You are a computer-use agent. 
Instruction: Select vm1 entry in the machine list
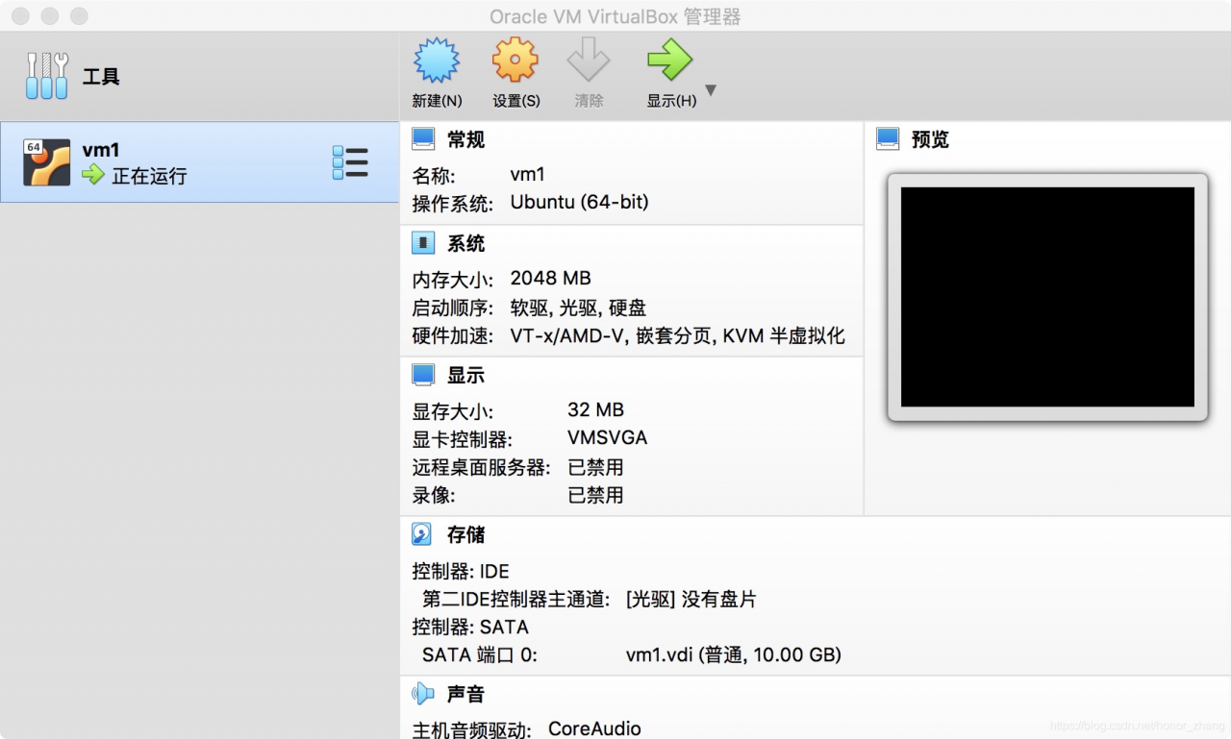[199, 162]
